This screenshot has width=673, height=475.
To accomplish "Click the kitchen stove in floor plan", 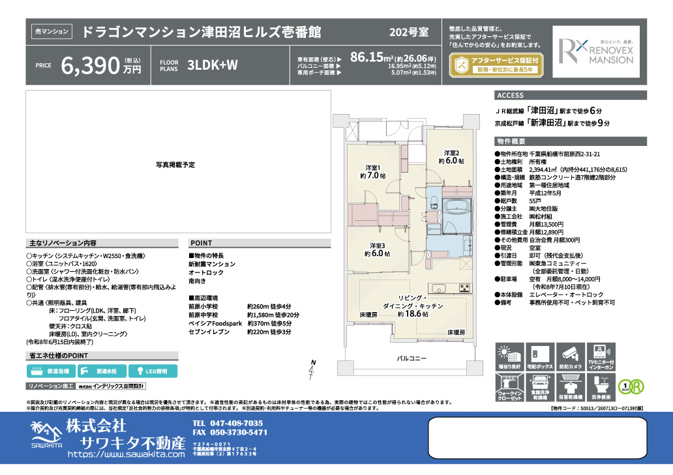I will (x=465, y=289).
